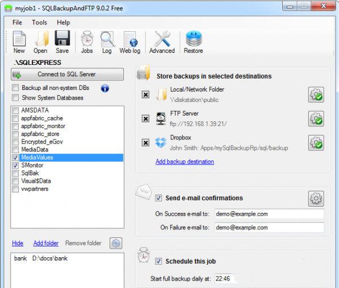The width and height of the screenshot is (339, 288).
Task: Open the Web log toolbar icon
Action: coord(130,42)
